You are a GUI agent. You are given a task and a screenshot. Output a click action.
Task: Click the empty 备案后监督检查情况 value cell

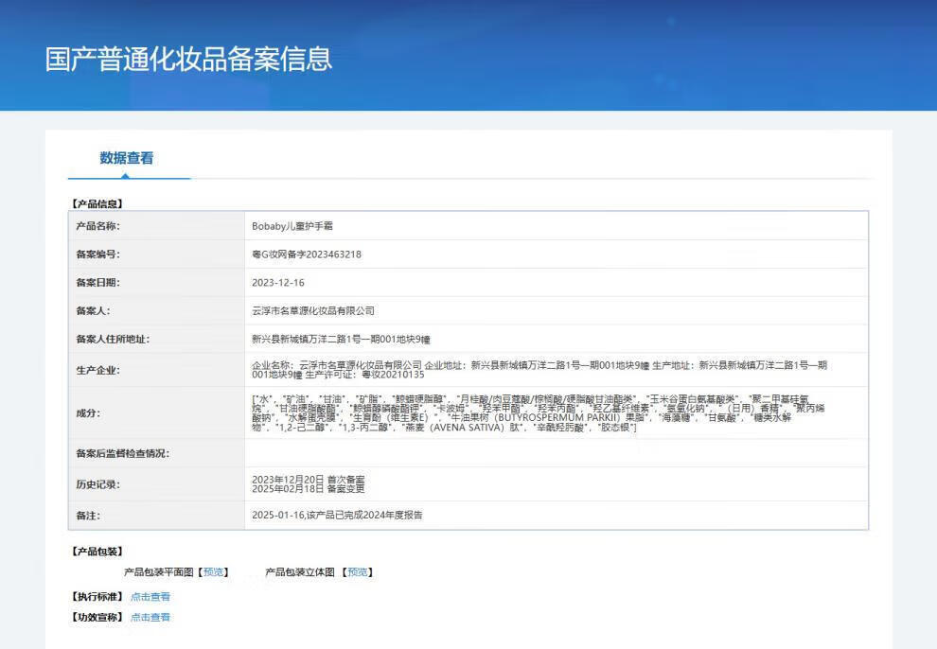556,453
